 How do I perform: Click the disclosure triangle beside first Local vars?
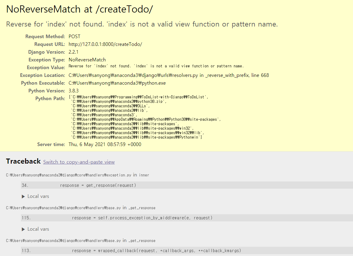tap(23, 196)
